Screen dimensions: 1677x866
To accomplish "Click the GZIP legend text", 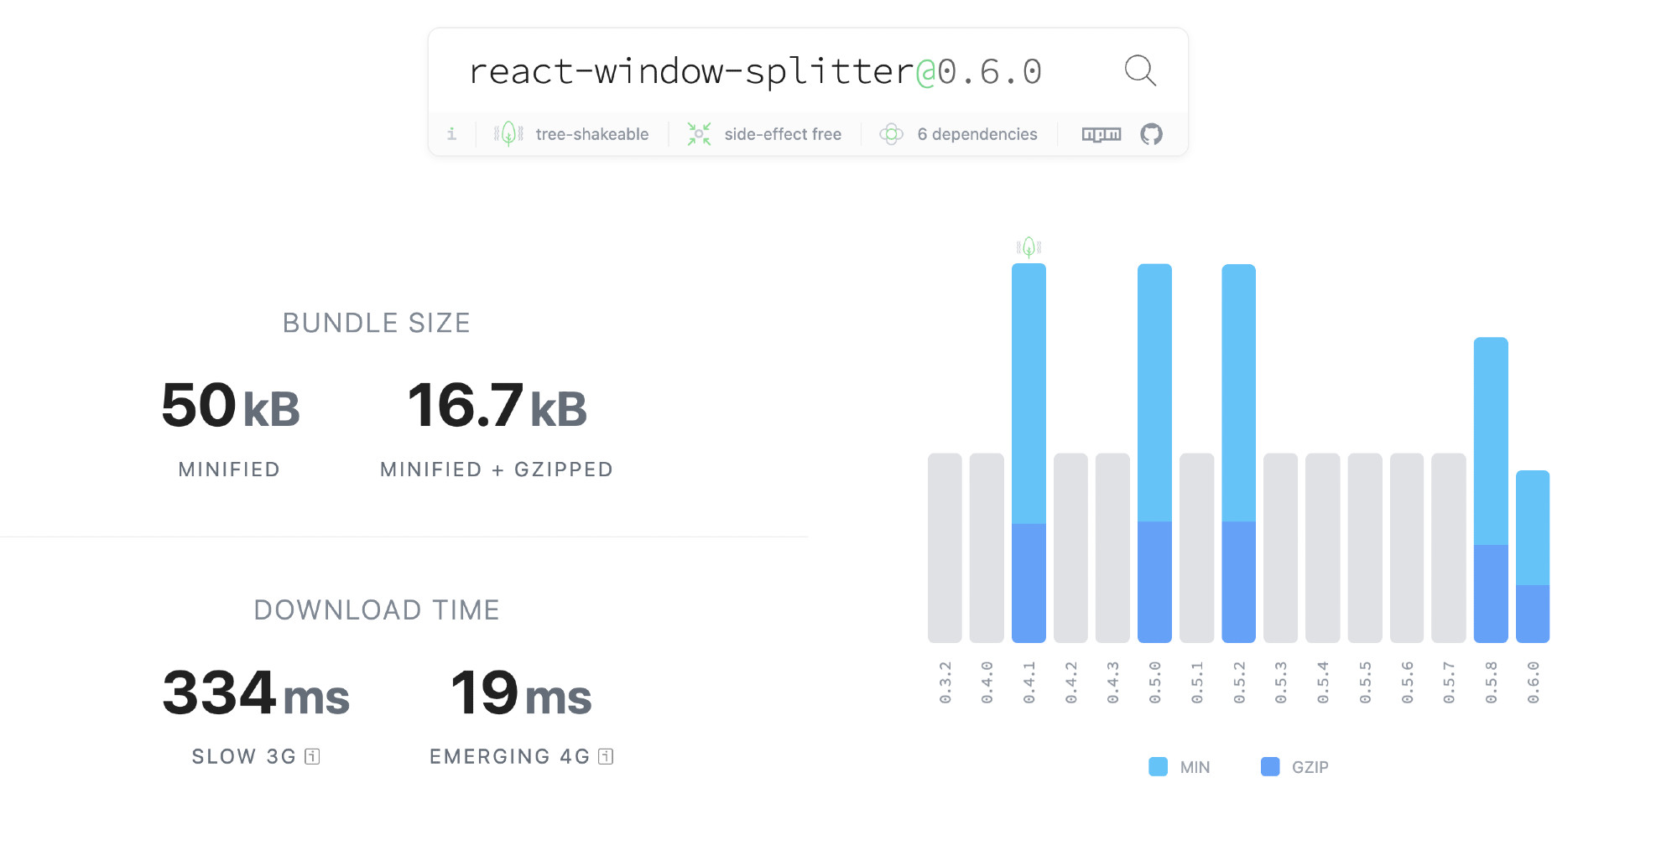I will click(x=1310, y=767).
